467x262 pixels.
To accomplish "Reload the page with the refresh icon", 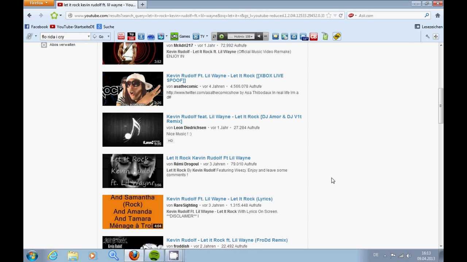I will 340,16.
